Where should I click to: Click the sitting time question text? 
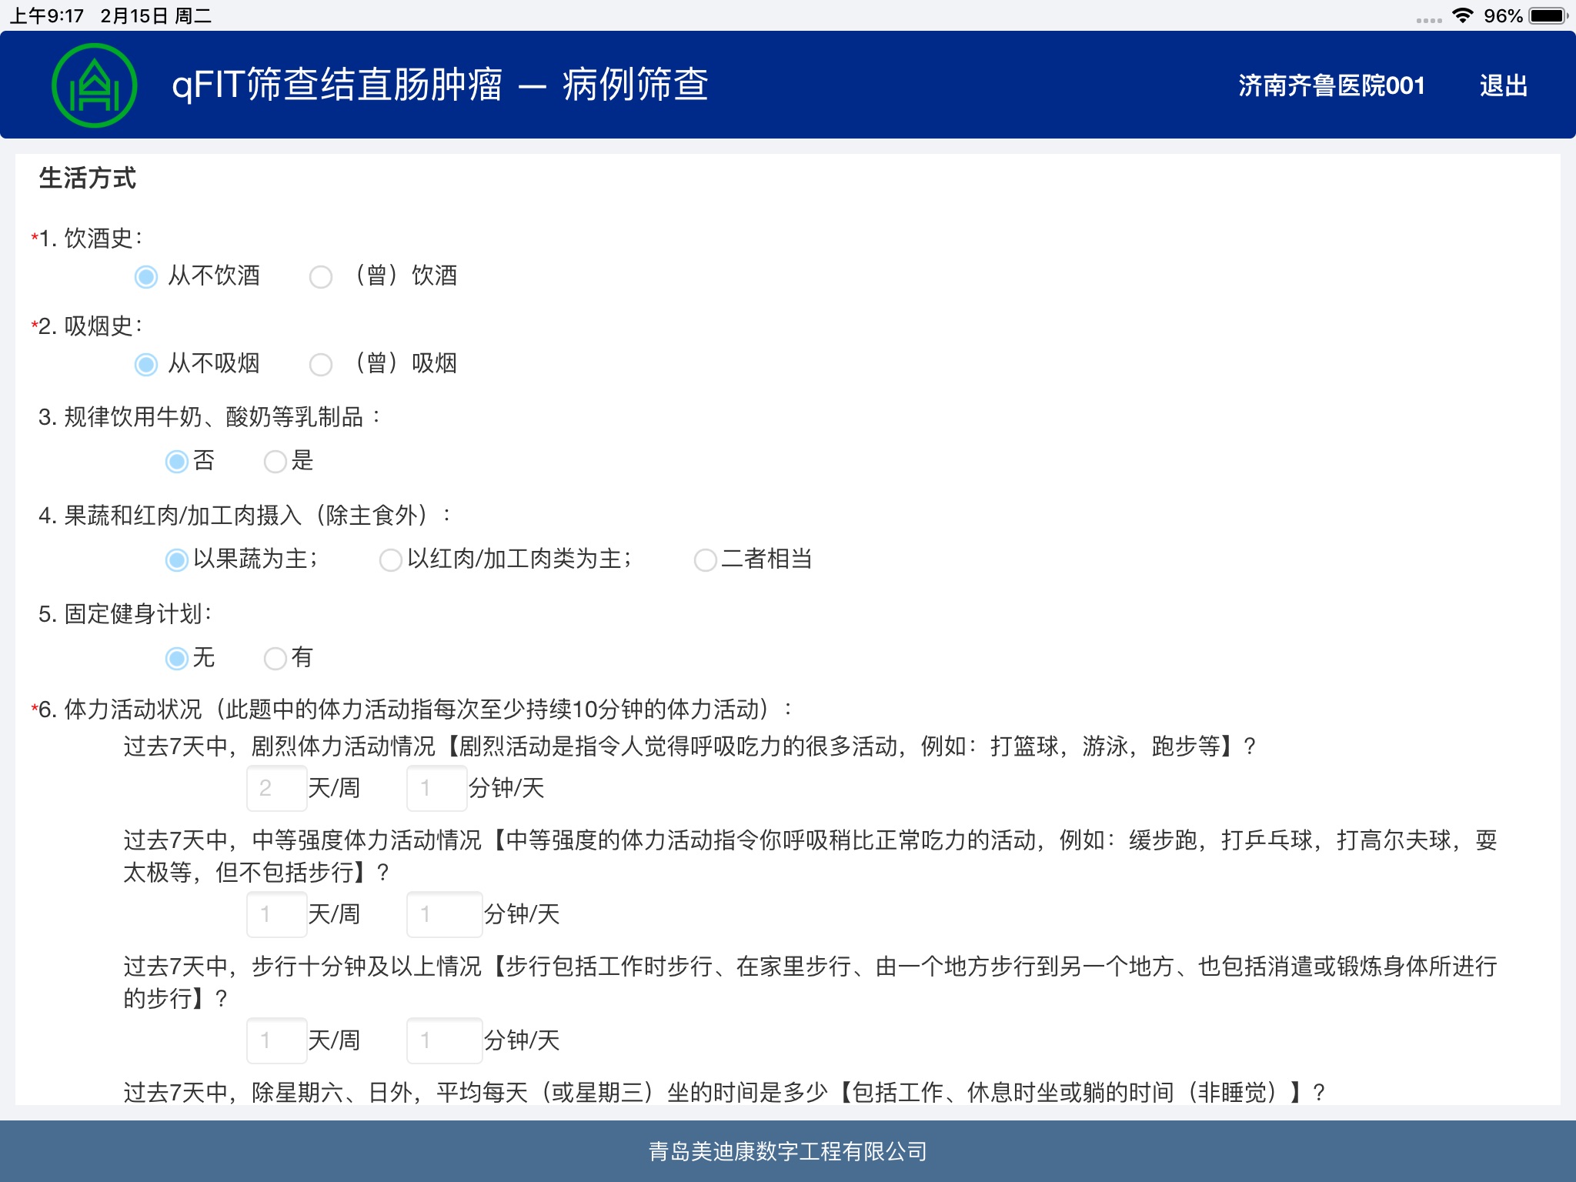[724, 1092]
